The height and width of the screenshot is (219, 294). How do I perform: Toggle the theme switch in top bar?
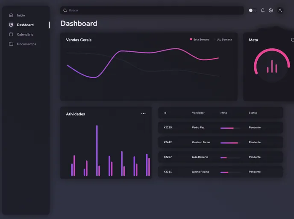pyautogui.click(x=253, y=10)
